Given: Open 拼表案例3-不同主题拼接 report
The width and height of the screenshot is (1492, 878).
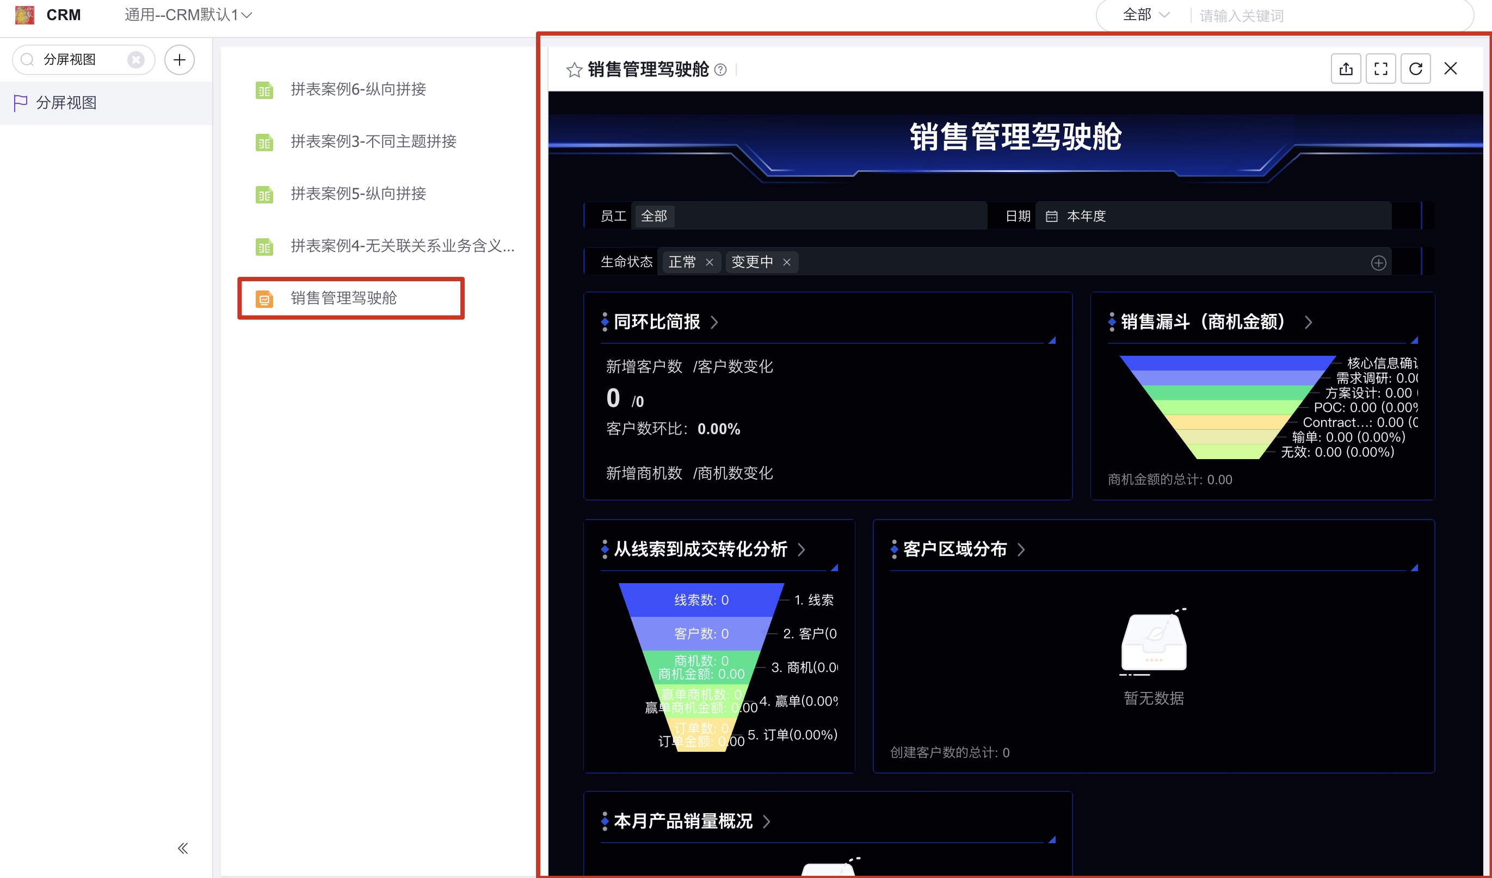Looking at the screenshot, I should click(373, 141).
